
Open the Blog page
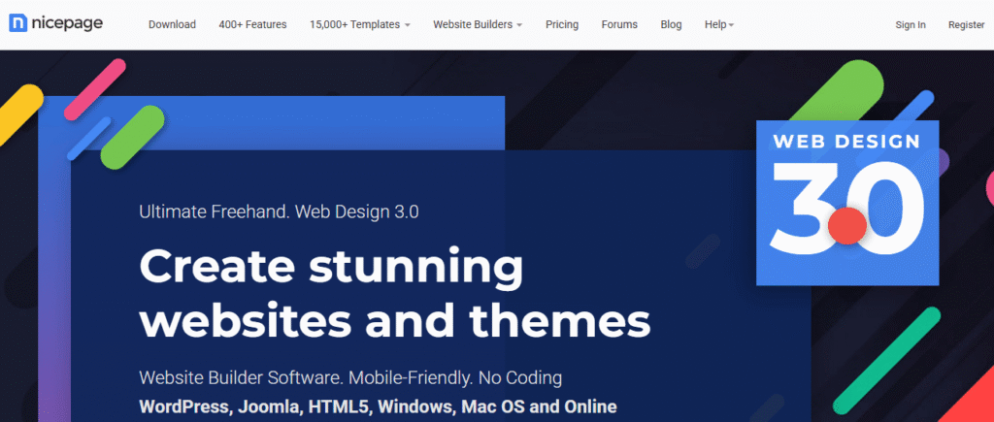point(671,24)
